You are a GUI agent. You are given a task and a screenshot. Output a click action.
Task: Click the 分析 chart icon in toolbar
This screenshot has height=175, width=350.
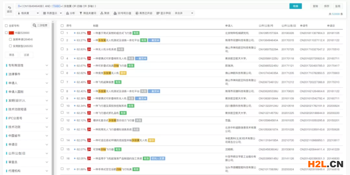68,14
